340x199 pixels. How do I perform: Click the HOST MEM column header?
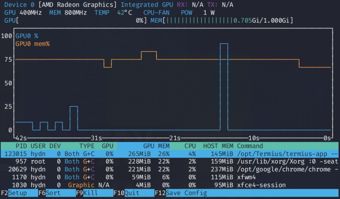click(218, 146)
